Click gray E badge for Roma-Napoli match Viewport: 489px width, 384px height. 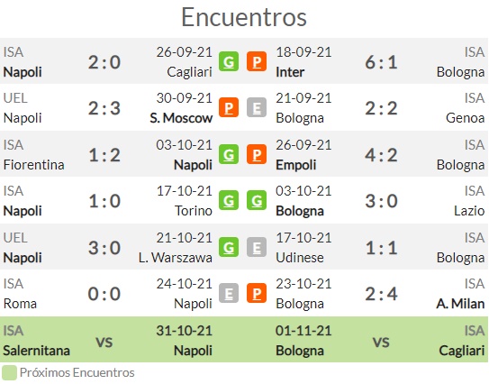click(x=229, y=293)
